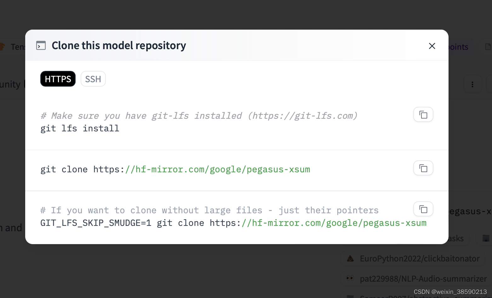Close the Clone this model repository dialog
Image resolution: width=492 pixels, height=298 pixels.
point(432,46)
